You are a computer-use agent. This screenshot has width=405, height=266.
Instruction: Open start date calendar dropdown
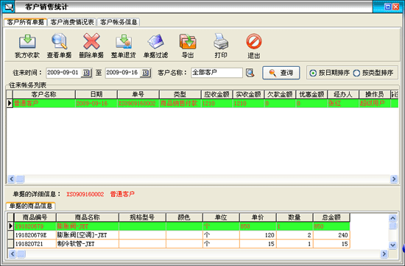(86, 73)
